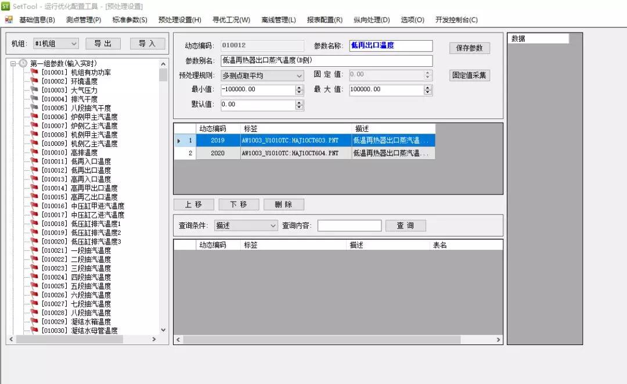The image size is (627, 384).
Task: Click the gray flag icon for 排汽干度
Action: [34, 99]
